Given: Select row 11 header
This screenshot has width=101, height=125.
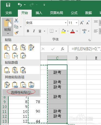Looking at the screenshot, I should point(5,112).
